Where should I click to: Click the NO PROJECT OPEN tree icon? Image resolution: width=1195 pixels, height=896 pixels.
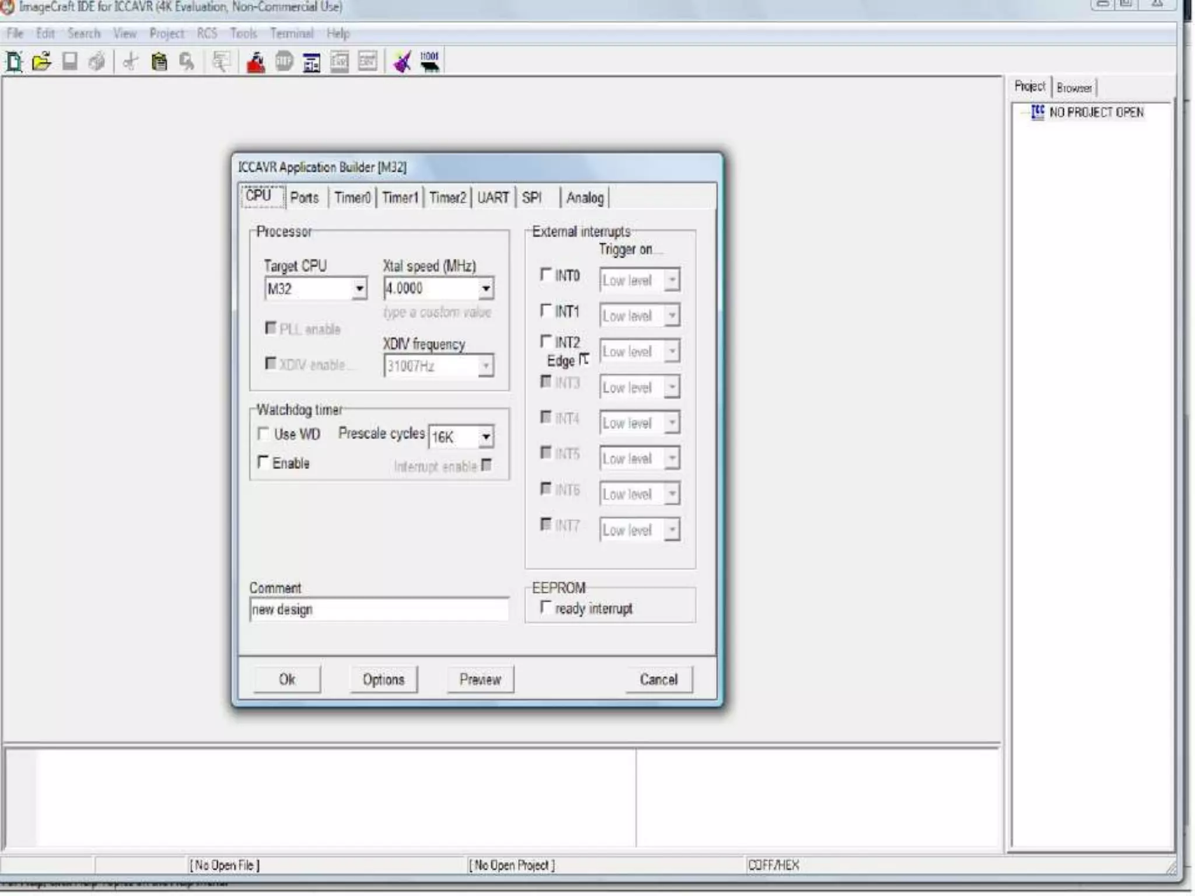click(1037, 112)
